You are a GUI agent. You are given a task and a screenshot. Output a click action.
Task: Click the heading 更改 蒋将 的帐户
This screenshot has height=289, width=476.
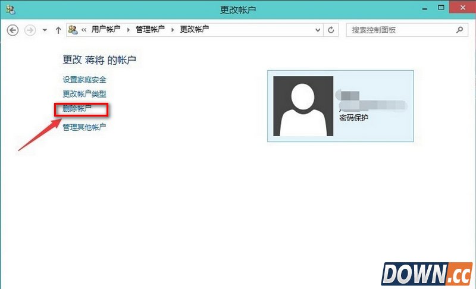pyautogui.click(x=99, y=60)
